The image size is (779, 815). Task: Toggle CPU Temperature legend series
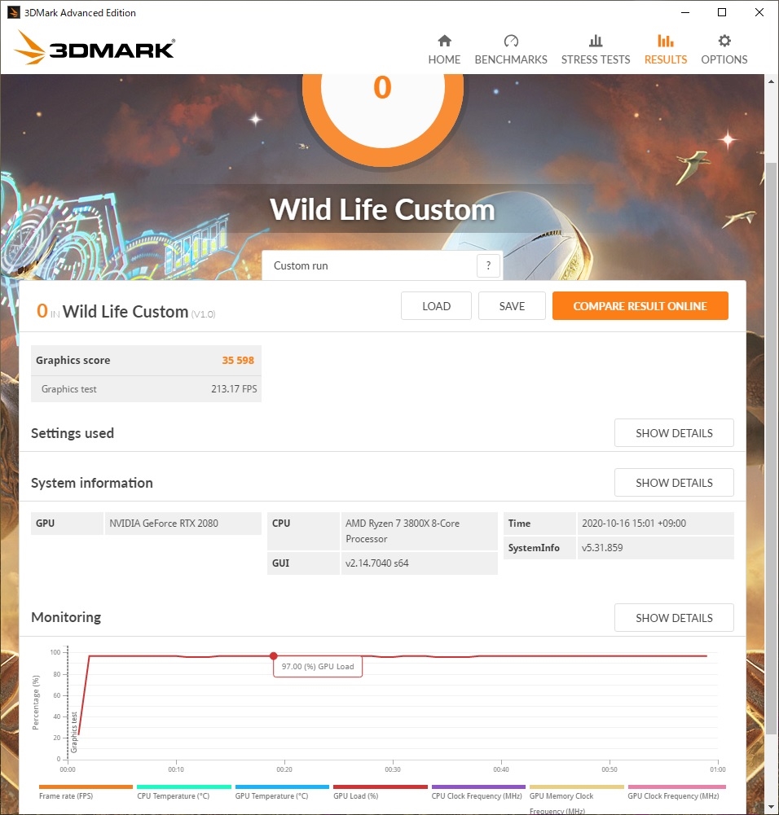pos(183,793)
